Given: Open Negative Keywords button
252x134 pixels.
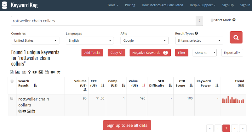Looking at the screenshot, I should (150, 53).
